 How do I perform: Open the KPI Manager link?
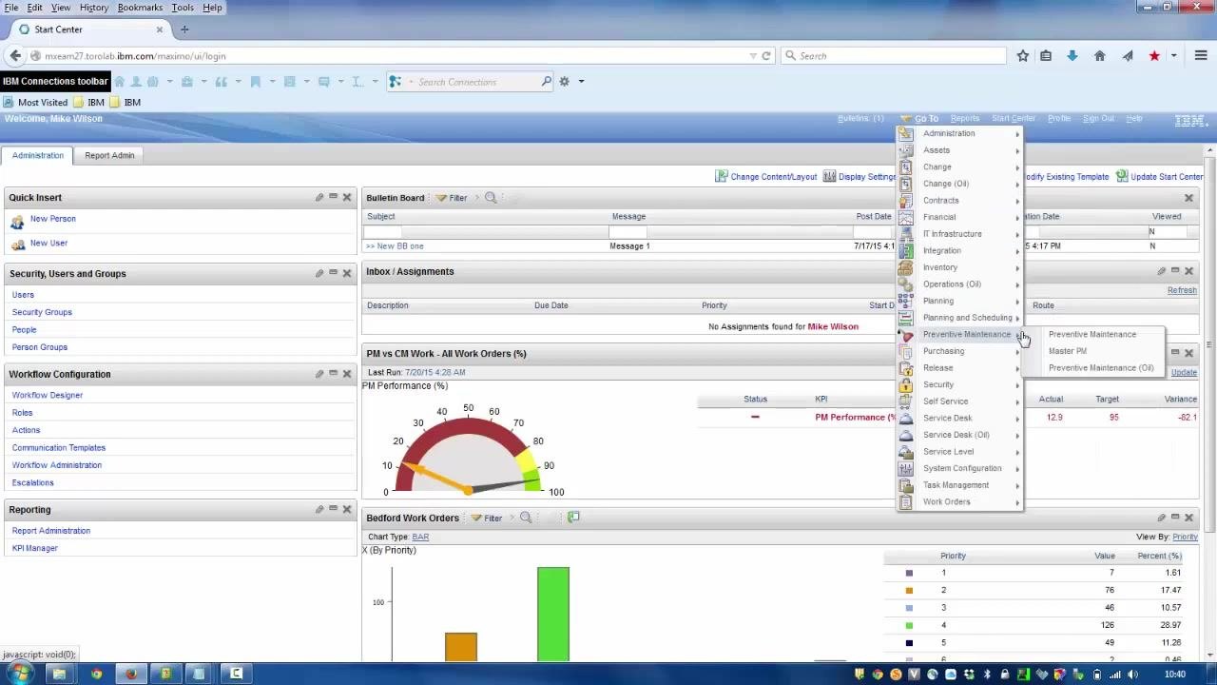[x=35, y=548]
